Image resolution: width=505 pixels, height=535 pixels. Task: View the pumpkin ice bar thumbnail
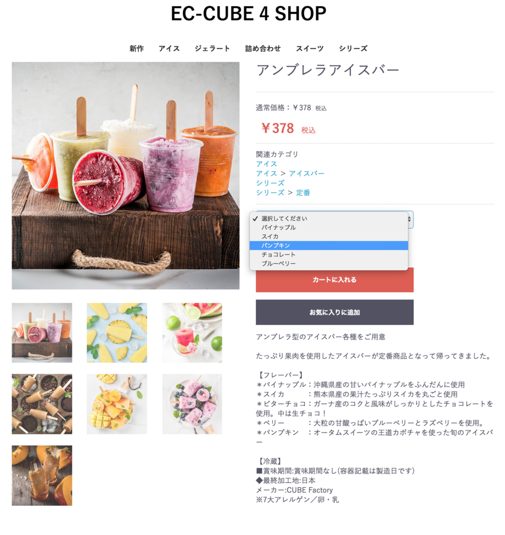(42, 475)
